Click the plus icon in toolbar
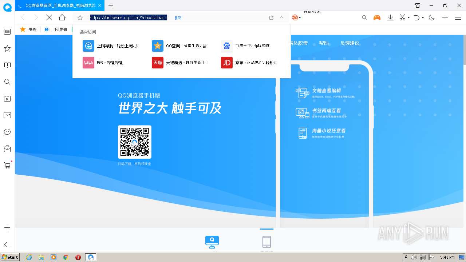Screen dimensions: 466x262 (x=445, y=17)
